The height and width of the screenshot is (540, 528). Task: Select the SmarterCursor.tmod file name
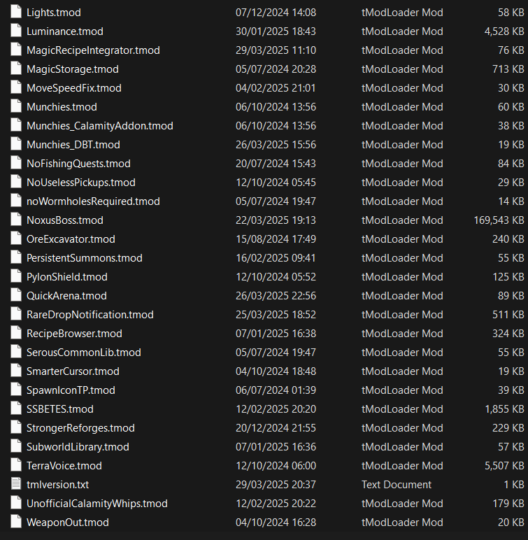[73, 371]
